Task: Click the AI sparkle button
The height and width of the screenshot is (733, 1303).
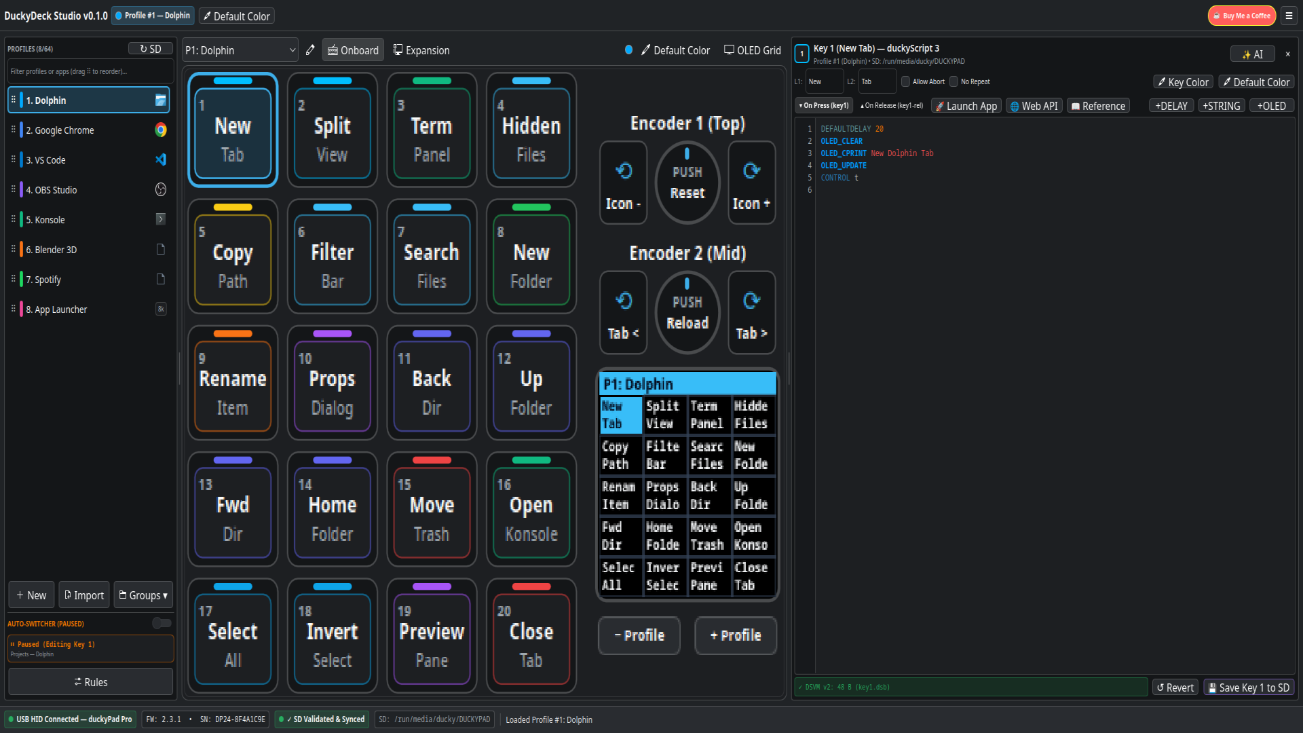Action: [x=1252, y=54]
